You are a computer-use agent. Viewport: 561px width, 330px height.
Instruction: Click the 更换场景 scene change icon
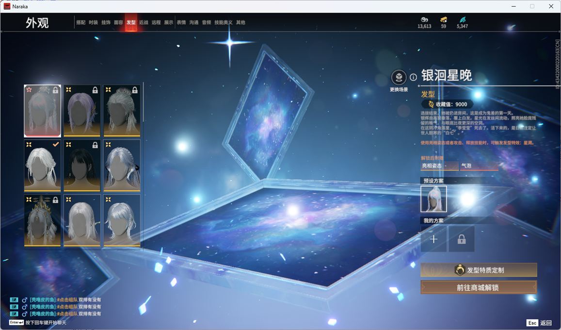(x=399, y=77)
